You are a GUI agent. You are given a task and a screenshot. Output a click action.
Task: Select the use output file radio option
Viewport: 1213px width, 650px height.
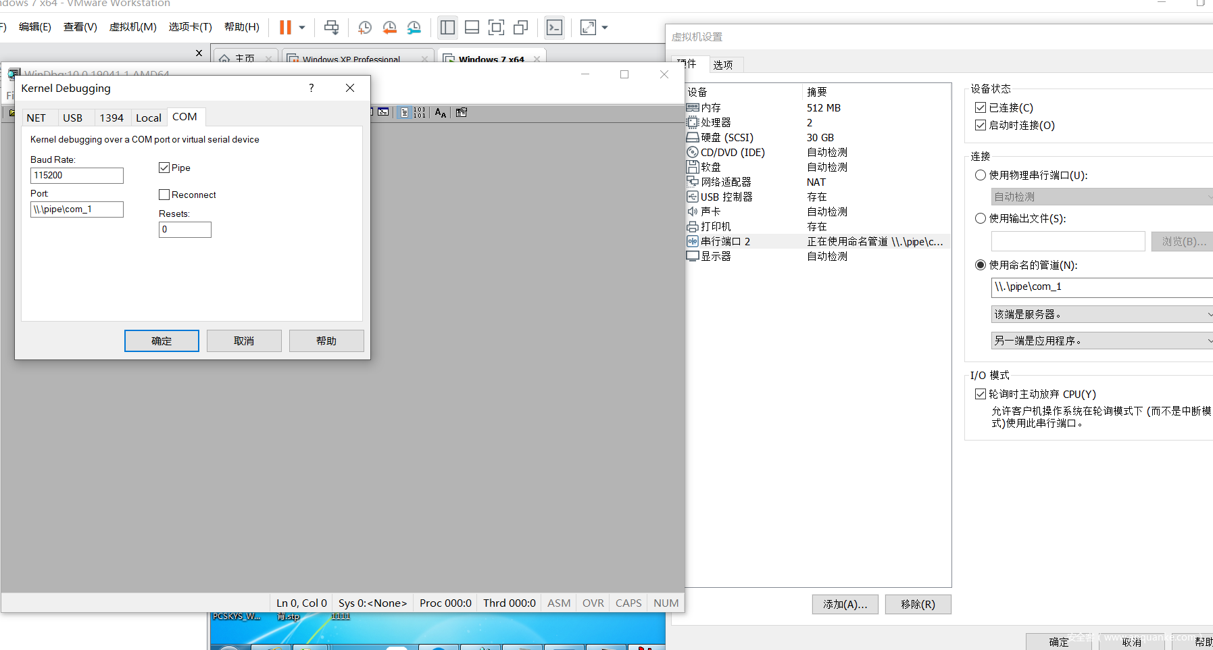981,218
